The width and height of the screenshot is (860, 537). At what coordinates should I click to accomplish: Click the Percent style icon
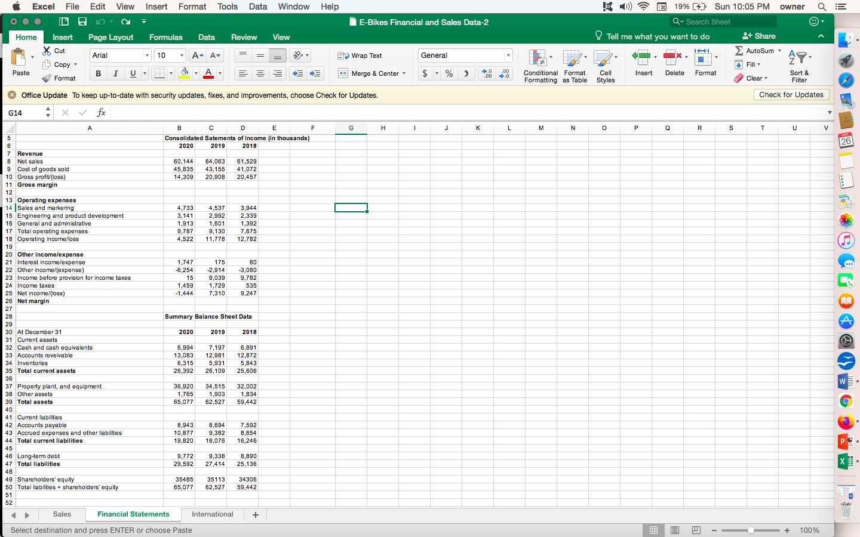(449, 73)
